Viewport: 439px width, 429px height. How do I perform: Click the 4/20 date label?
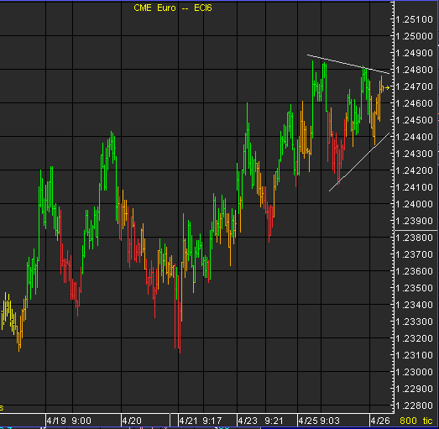click(x=132, y=421)
